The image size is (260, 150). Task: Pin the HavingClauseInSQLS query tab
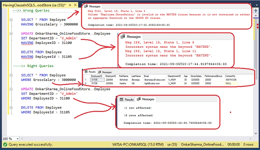click(x=70, y=5)
